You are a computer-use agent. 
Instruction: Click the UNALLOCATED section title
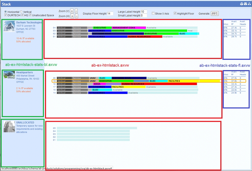tap(25, 123)
